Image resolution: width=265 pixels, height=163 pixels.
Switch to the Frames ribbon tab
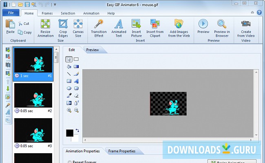click(x=47, y=13)
